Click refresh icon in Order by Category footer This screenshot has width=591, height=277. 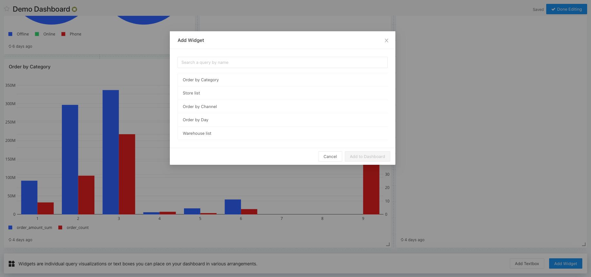coord(10,240)
